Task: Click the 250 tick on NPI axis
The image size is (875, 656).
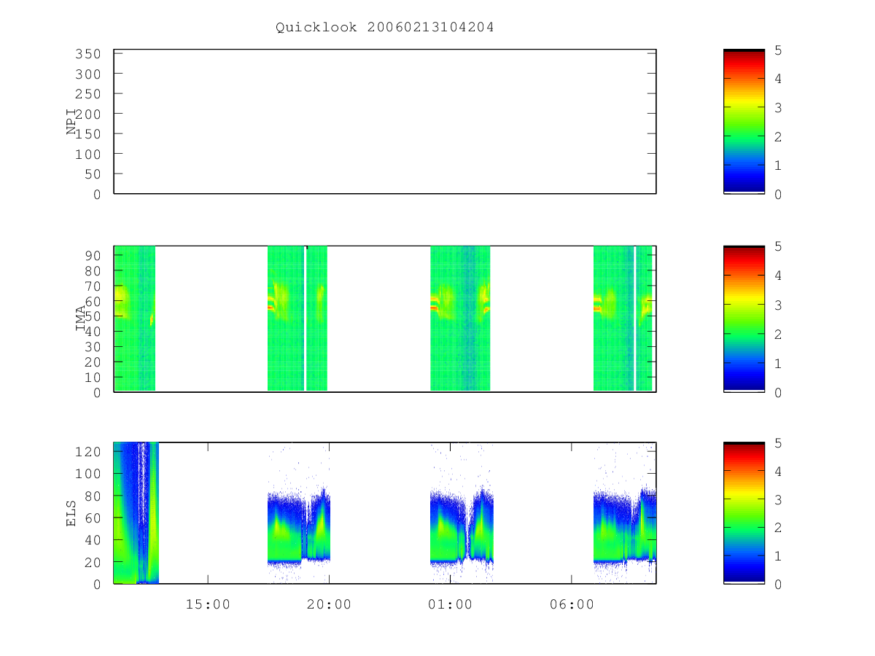Action: coord(87,94)
